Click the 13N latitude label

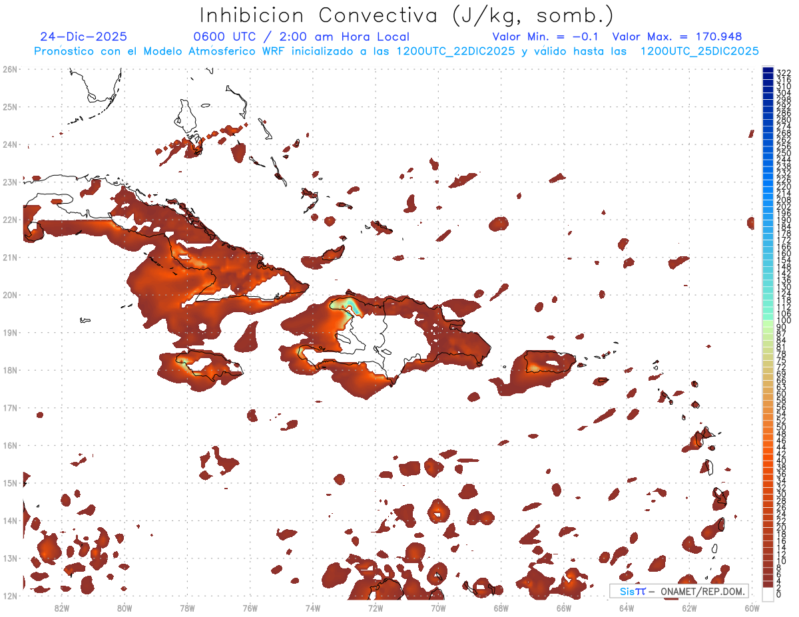click(x=10, y=558)
